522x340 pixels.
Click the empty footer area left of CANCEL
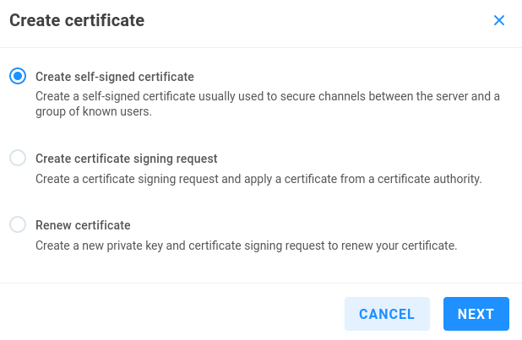(169, 314)
